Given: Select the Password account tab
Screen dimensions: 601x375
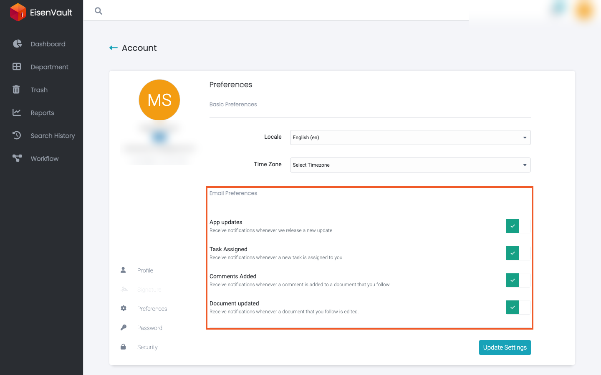Looking at the screenshot, I should 150,328.
